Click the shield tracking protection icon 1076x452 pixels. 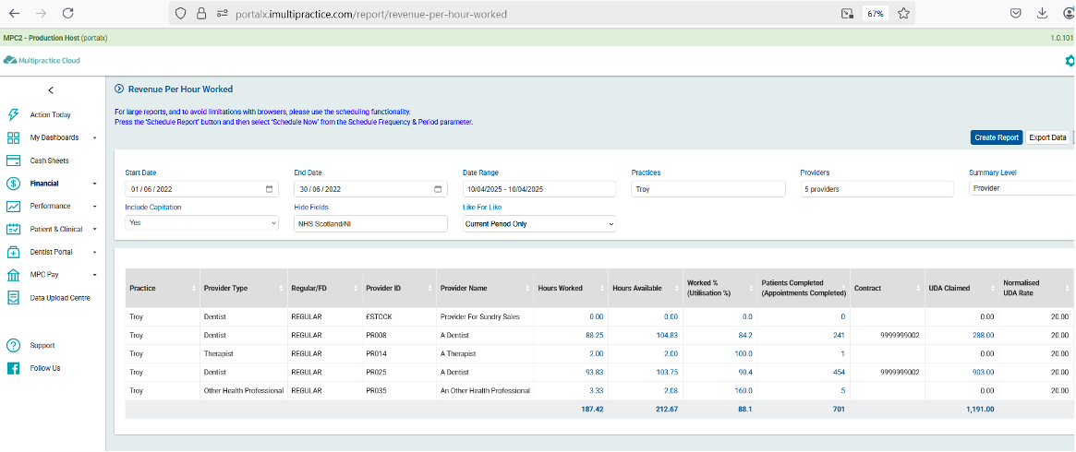click(180, 13)
